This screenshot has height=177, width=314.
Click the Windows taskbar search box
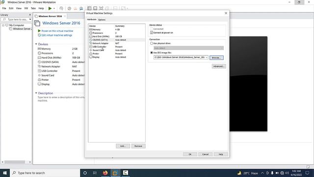(45, 173)
